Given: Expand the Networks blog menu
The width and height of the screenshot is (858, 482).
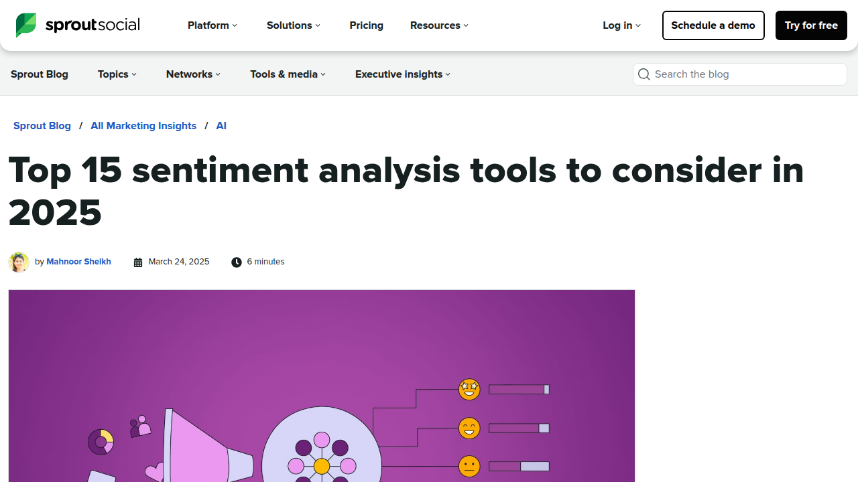Looking at the screenshot, I should [193, 74].
